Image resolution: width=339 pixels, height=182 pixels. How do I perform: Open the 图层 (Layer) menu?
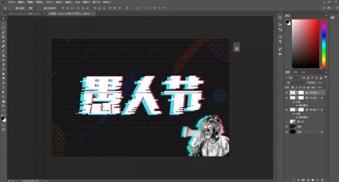click(x=39, y=2)
